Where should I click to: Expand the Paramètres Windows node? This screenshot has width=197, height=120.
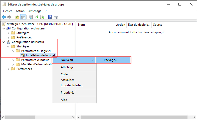point(13,60)
